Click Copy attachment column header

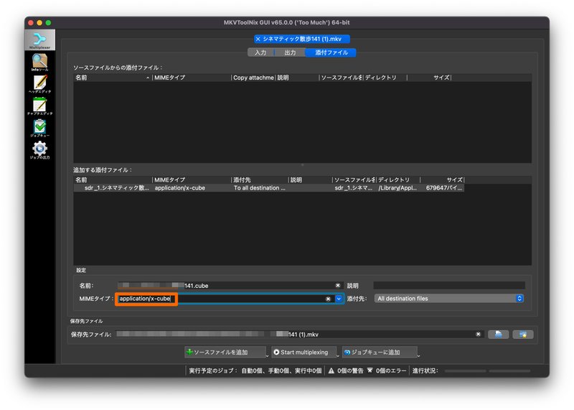pos(253,78)
